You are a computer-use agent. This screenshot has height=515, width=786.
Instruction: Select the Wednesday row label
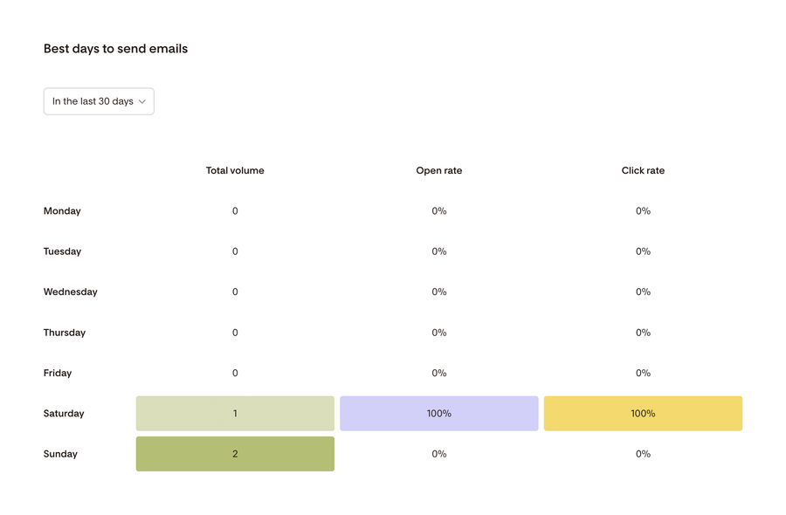(x=71, y=292)
